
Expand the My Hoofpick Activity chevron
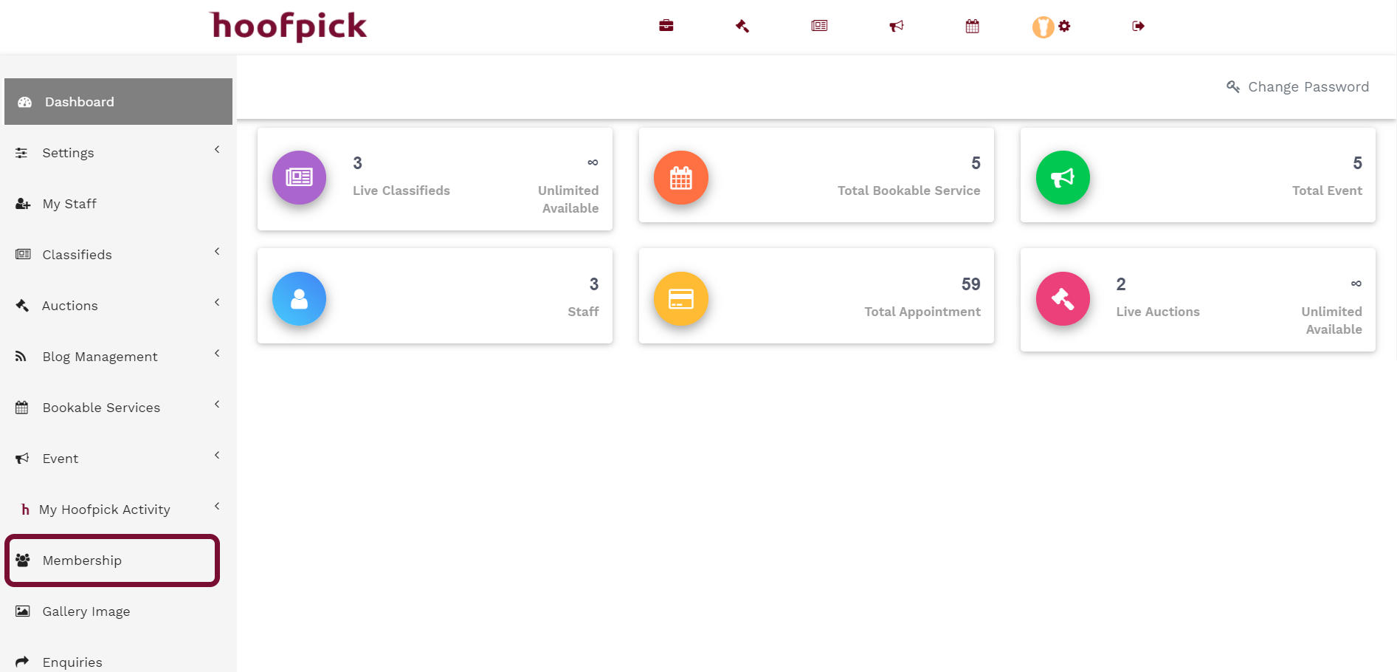[x=217, y=507]
